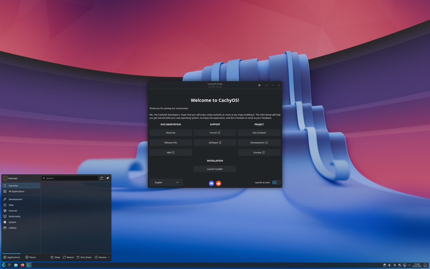Open the Forum external link
430x269 pixels.
(215, 133)
